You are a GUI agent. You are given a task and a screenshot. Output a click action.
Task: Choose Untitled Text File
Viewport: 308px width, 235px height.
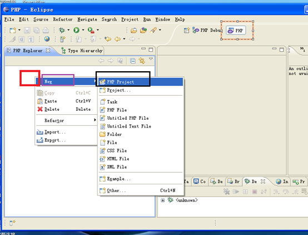(x=141, y=126)
